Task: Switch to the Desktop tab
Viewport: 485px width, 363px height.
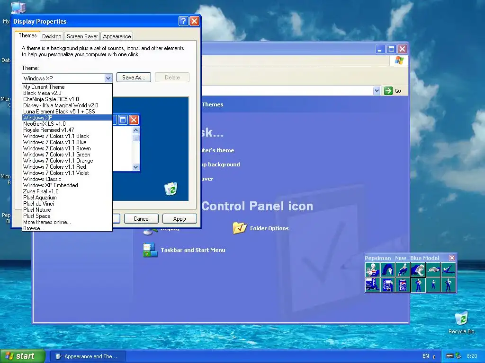Action: pyautogui.click(x=52, y=36)
